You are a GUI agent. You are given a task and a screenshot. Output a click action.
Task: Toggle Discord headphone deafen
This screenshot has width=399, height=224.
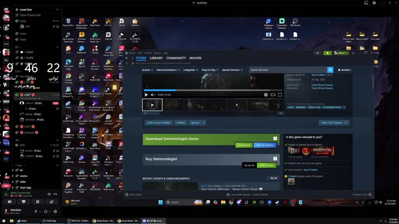click(x=46, y=211)
